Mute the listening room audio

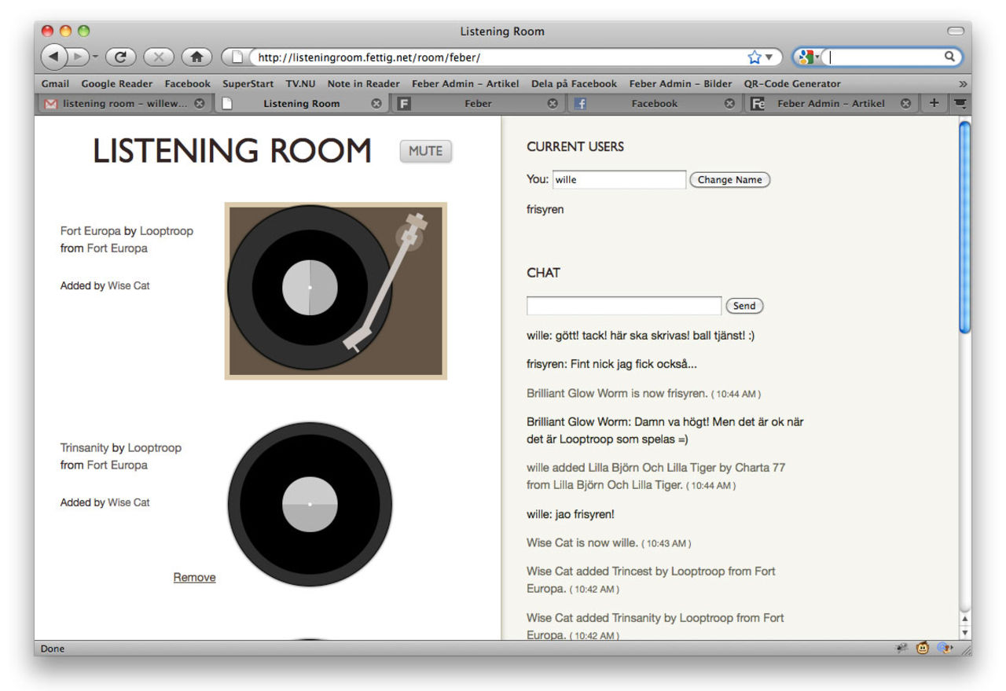click(x=425, y=151)
